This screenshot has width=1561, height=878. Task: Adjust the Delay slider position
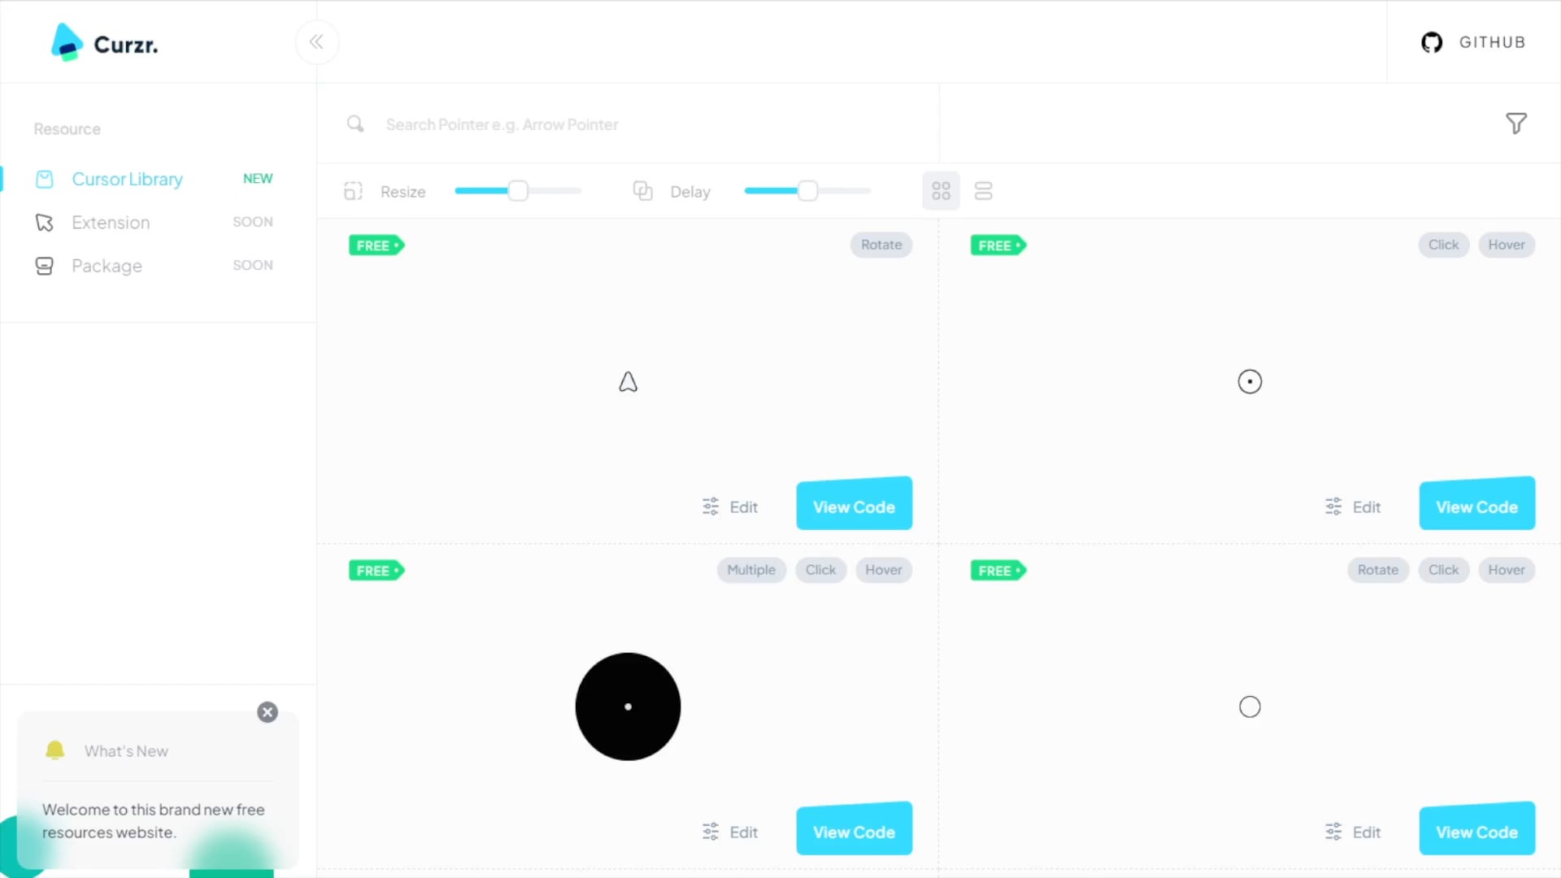click(807, 191)
